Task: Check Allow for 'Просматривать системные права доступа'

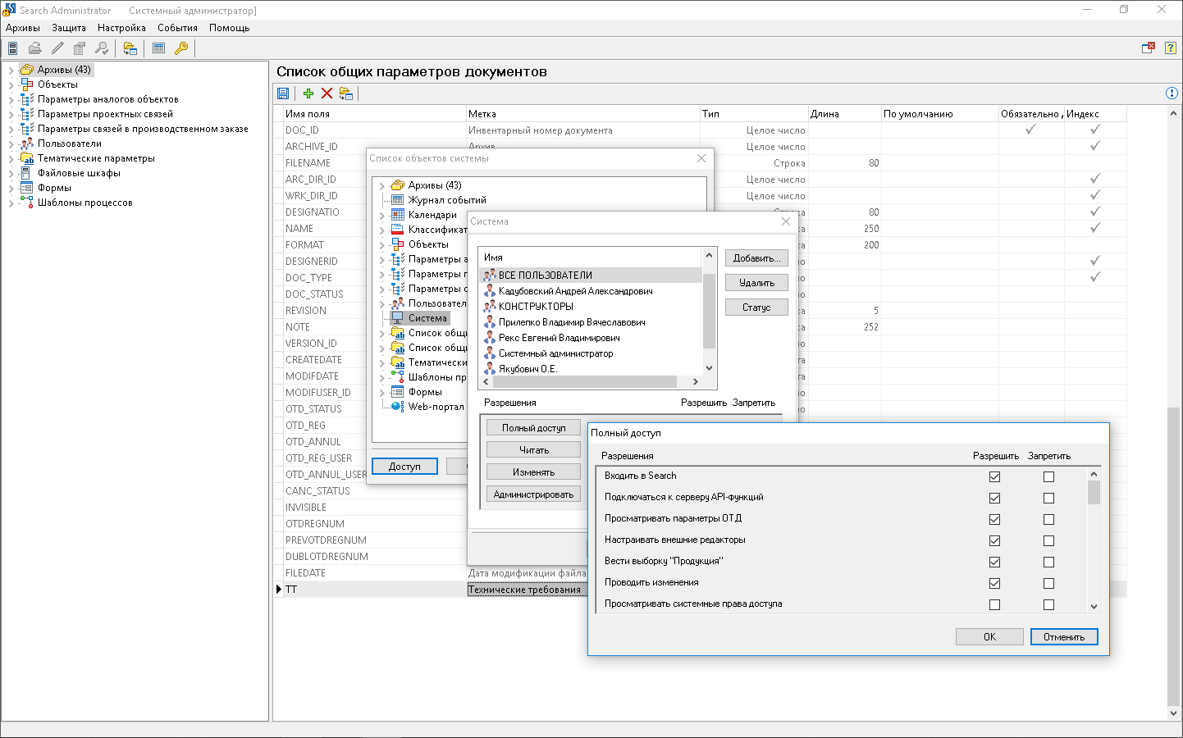Action: point(994,604)
